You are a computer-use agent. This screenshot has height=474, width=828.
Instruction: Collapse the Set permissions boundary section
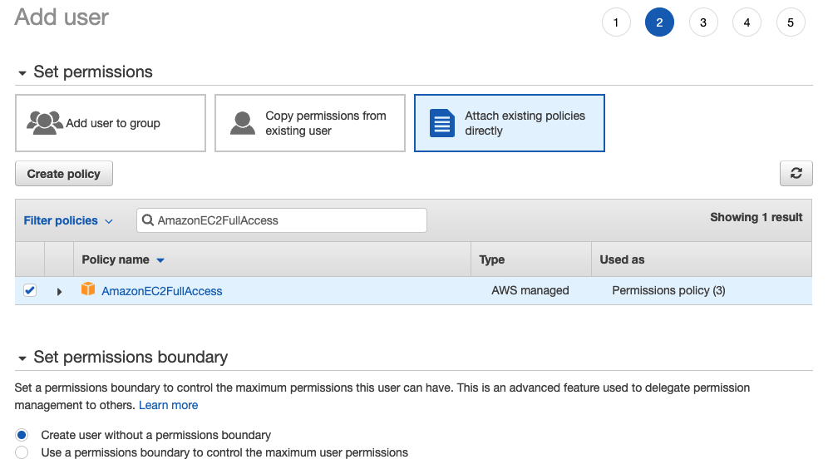point(22,358)
